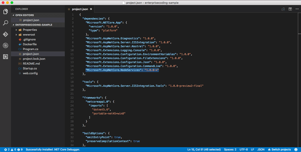Open .gitignore file in explorer
301x152 pixels.
[x=29, y=39]
